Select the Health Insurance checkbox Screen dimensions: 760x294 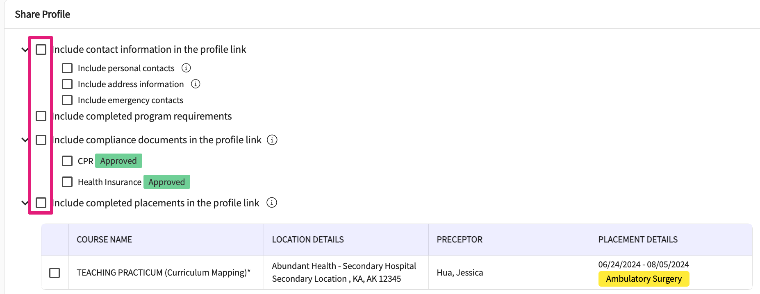coord(67,182)
